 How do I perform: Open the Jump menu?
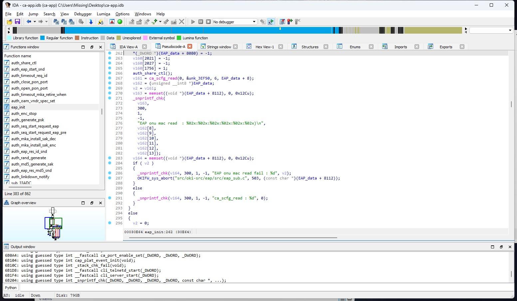pos(33,14)
